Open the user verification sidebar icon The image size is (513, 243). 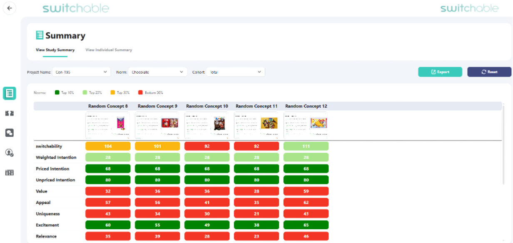pyautogui.click(x=9, y=153)
